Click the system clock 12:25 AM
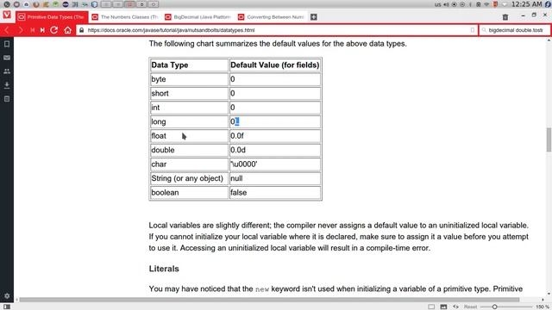 [x=526, y=4]
